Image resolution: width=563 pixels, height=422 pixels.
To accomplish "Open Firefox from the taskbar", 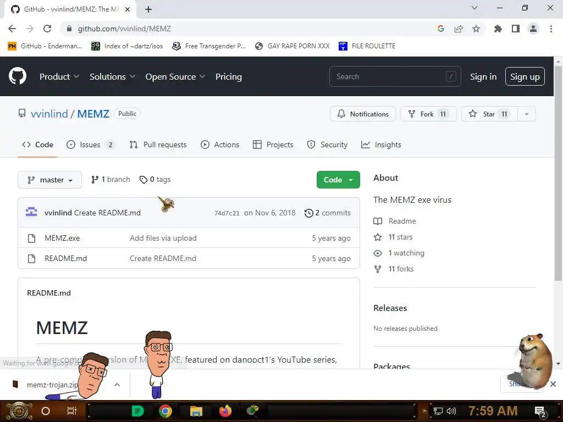I will (225, 411).
